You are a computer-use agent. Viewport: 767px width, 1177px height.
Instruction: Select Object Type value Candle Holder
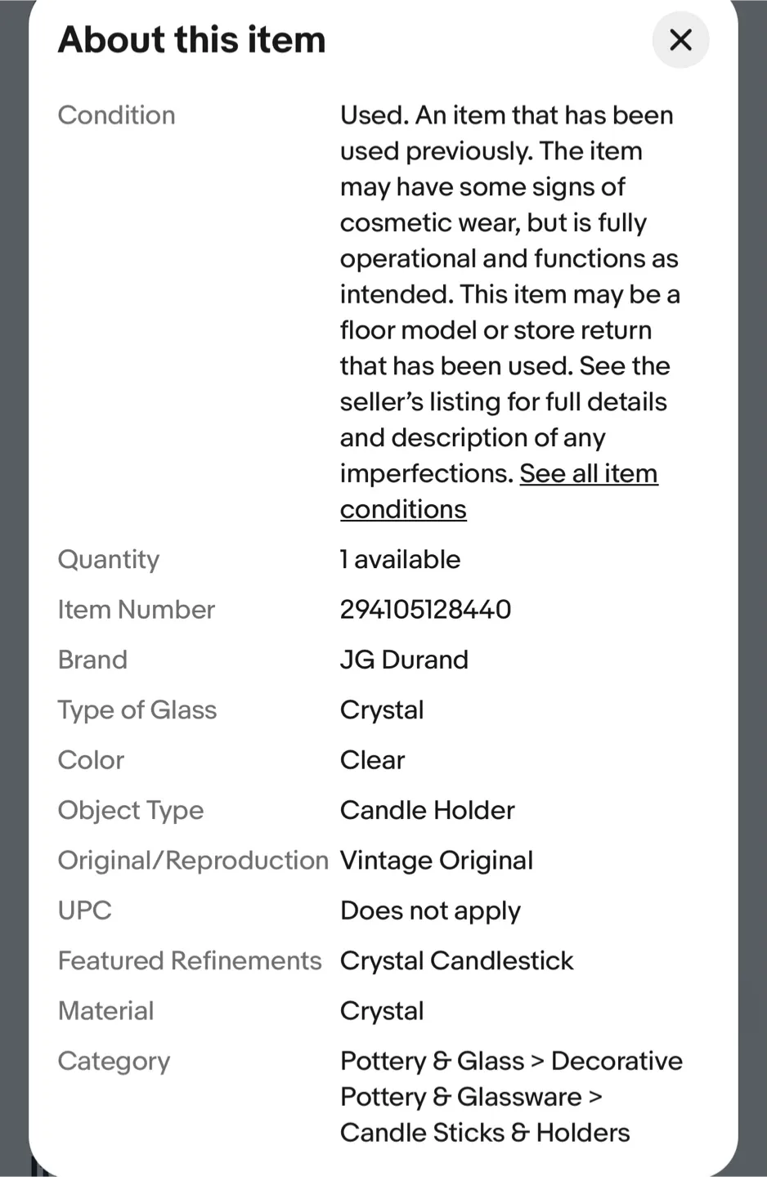tap(427, 810)
